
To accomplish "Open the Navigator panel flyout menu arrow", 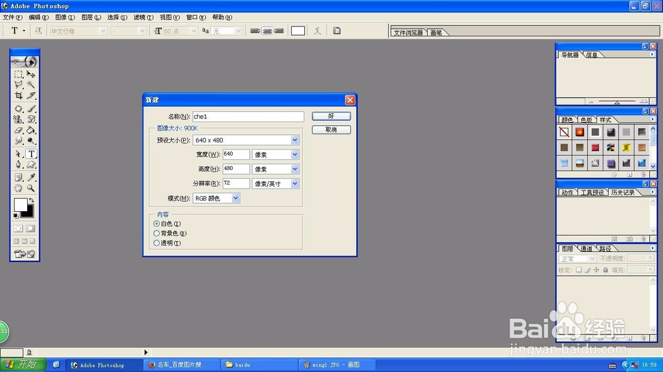I will tap(652, 54).
